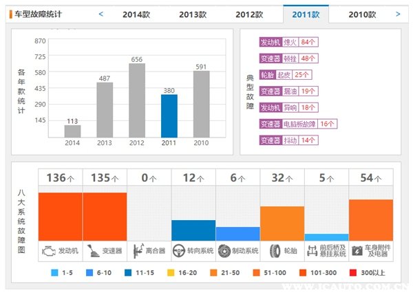Open the 2012款 model year tab
413x293 pixels.
(249, 14)
